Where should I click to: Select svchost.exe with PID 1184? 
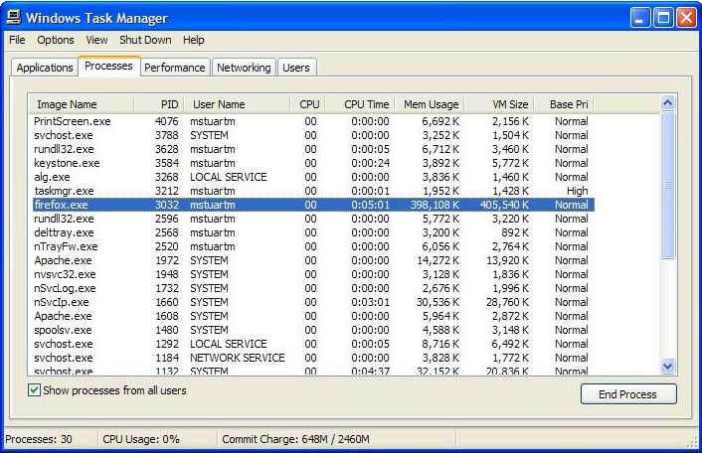(313, 358)
